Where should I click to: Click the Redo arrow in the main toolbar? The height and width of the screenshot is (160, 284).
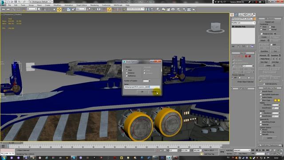[x=8, y=9]
